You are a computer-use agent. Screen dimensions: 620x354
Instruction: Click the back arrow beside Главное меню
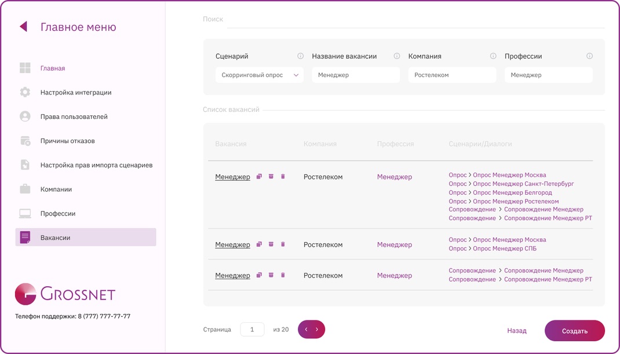(x=23, y=27)
